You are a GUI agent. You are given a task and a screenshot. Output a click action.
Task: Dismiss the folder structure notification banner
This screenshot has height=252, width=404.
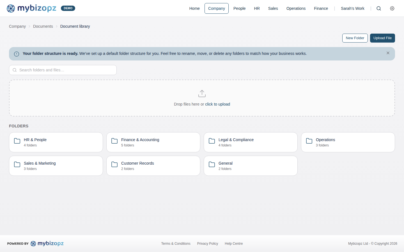click(x=388, y=53)
